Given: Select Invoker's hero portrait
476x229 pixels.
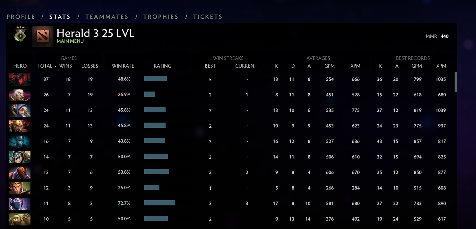Looking at the screenshot, I should [x=19, y=95].
